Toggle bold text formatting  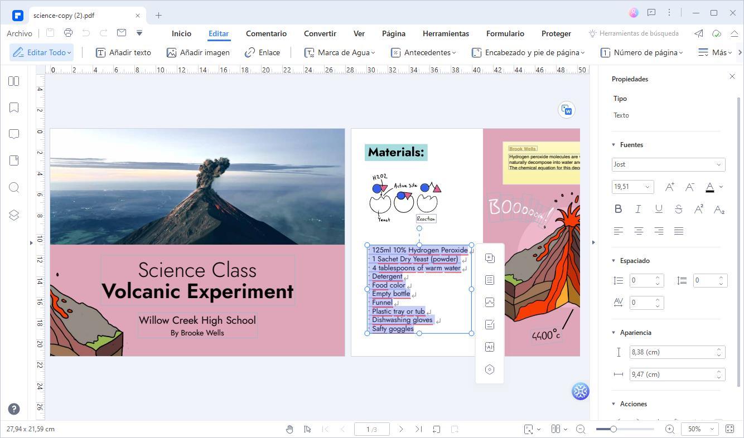coord(618,209)
